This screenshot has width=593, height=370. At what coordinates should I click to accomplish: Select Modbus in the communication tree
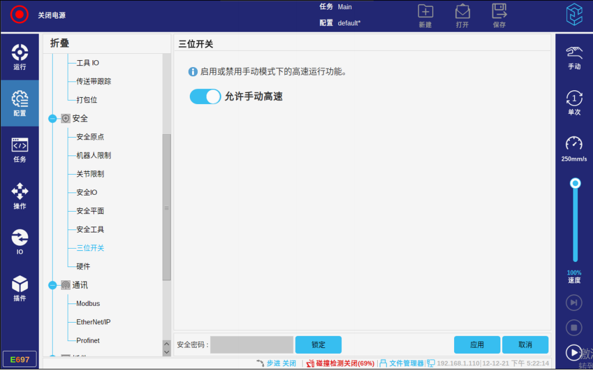pos(88,304)
